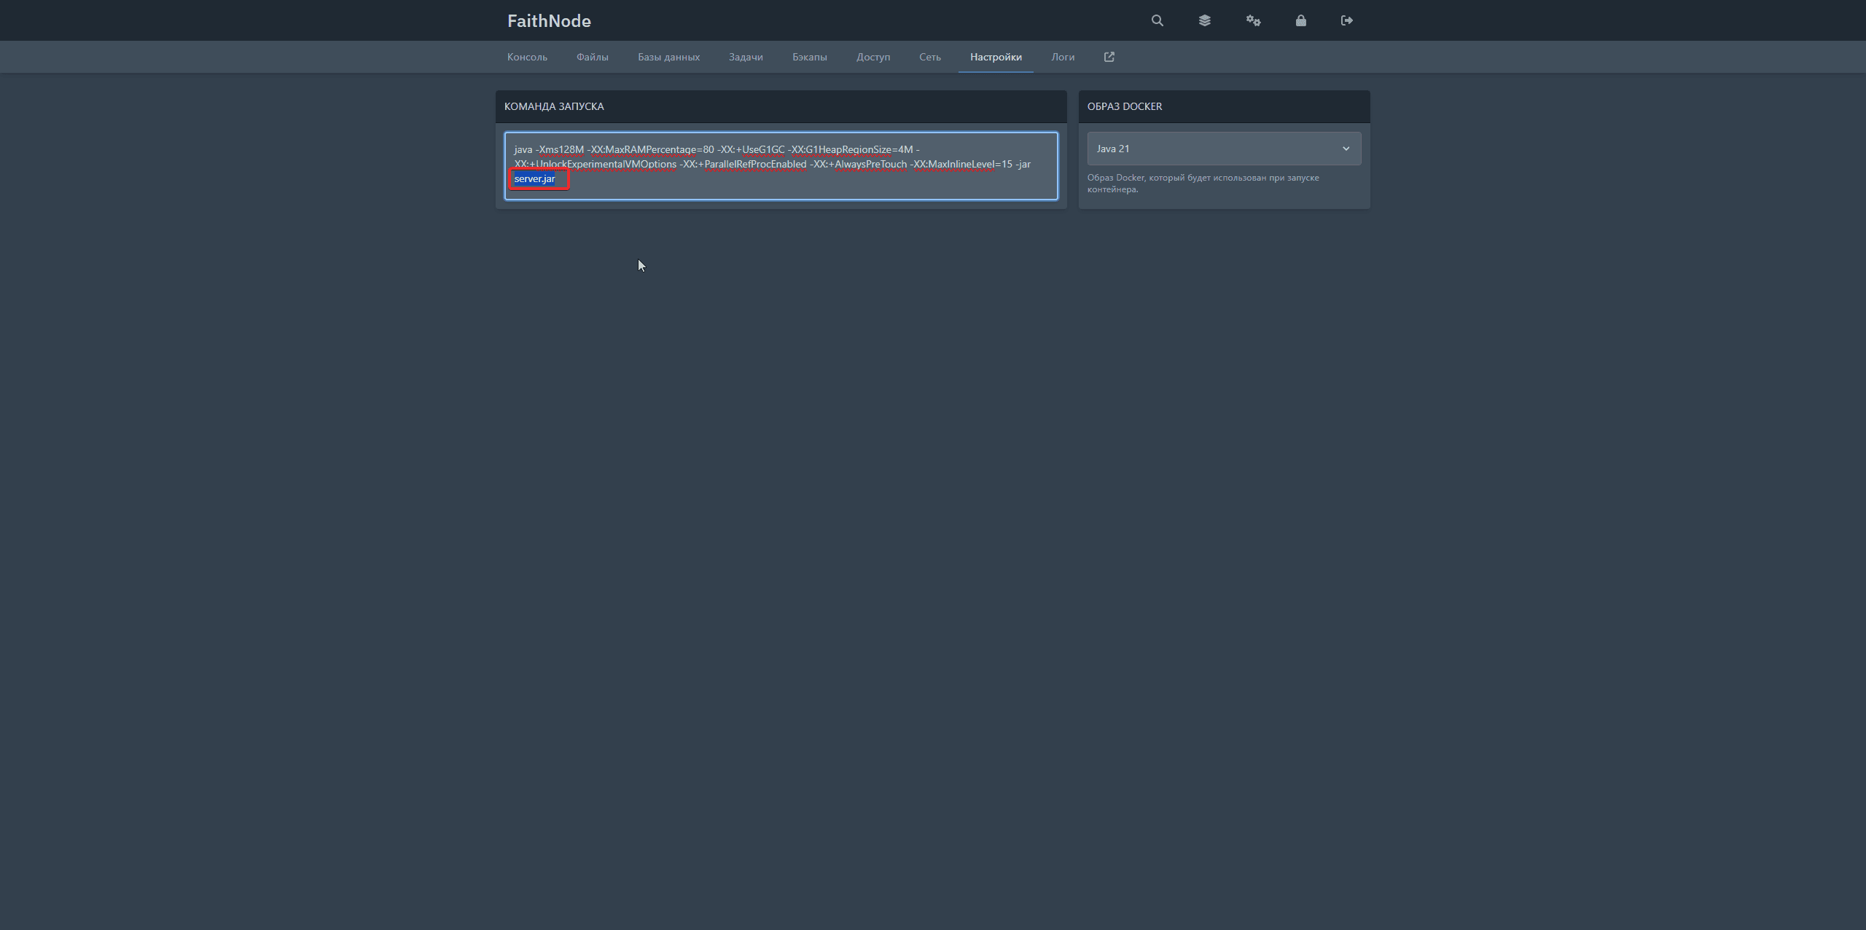Open the servers list stack icon
This screenshot has width=1866, height=930.
tap(1204, 20)
